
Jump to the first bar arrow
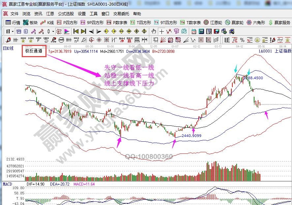pyautogui.click(x=76, y=31)
